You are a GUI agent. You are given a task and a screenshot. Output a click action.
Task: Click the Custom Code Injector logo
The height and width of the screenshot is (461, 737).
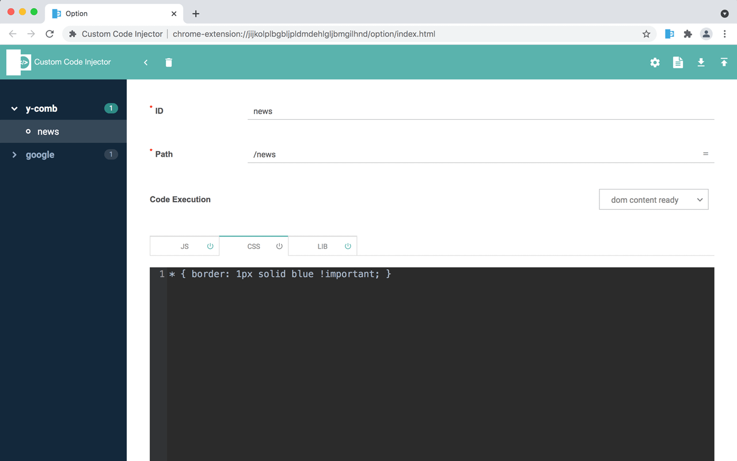pyautogui.click(x=18, y=62)
